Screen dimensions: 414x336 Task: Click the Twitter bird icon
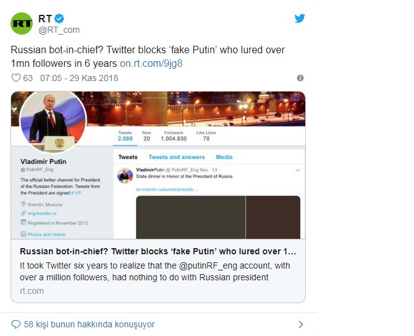(x=300, y=19)
